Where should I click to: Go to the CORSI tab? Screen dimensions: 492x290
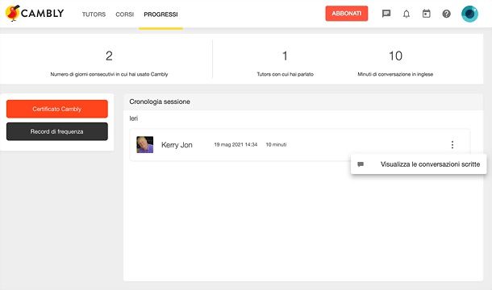pyautogui.click(x=124, y=14)
